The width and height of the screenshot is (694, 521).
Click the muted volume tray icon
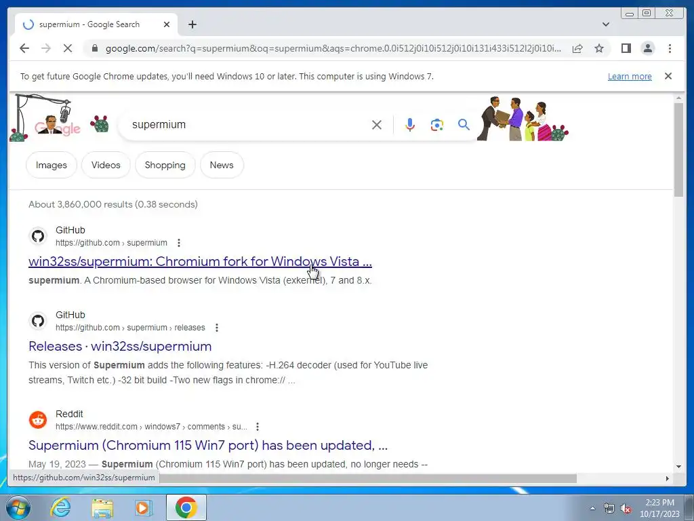tap(626, 508)
